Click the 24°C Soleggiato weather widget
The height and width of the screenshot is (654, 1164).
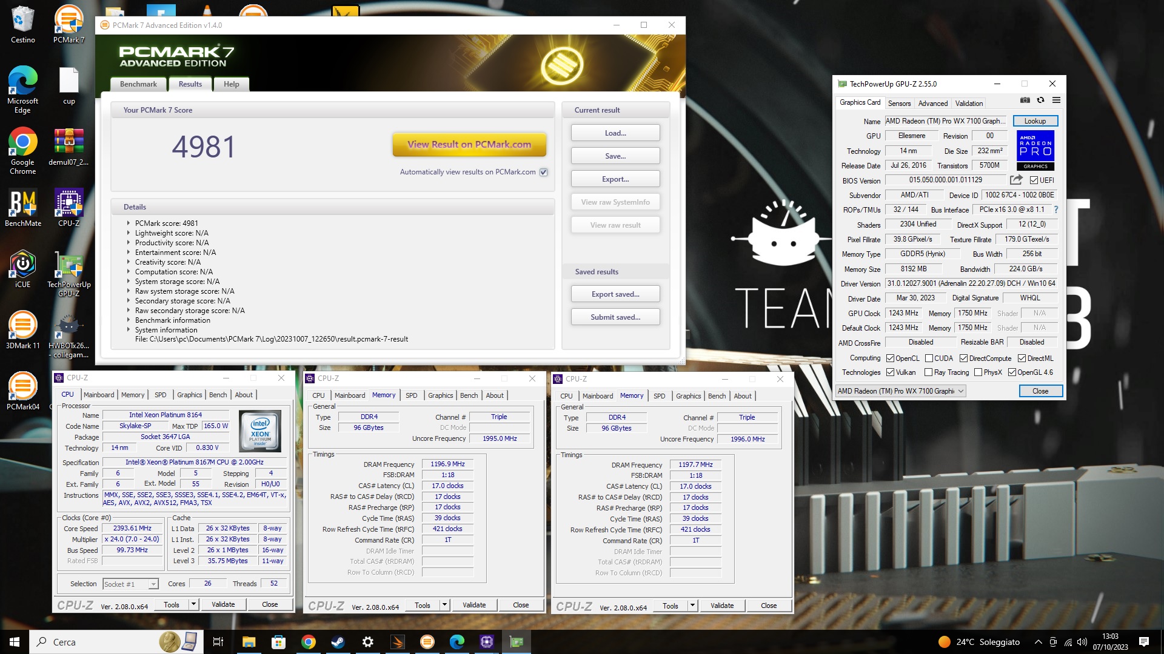click(x=979, y=642)
